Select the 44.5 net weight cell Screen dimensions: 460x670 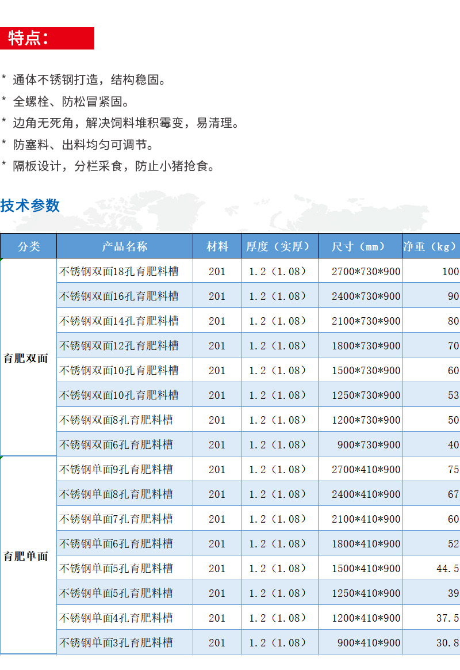click(447, 568)
